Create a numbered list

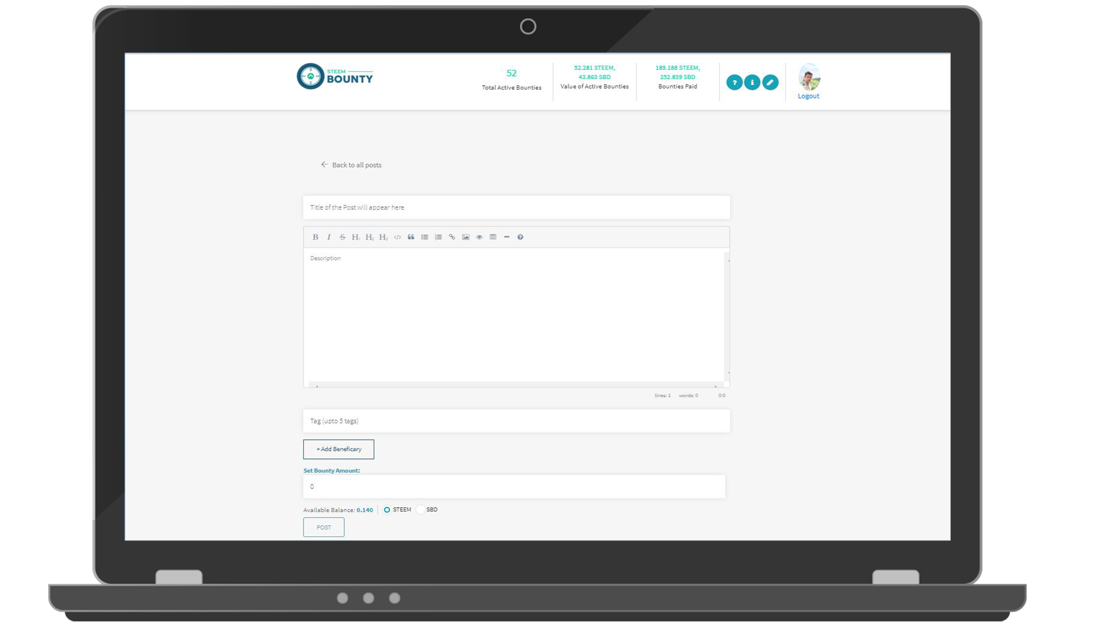pos(438,237)
